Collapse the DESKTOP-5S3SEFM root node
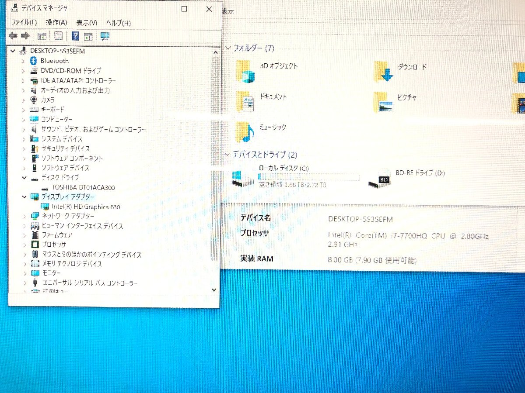 click(x=13, y=51)
